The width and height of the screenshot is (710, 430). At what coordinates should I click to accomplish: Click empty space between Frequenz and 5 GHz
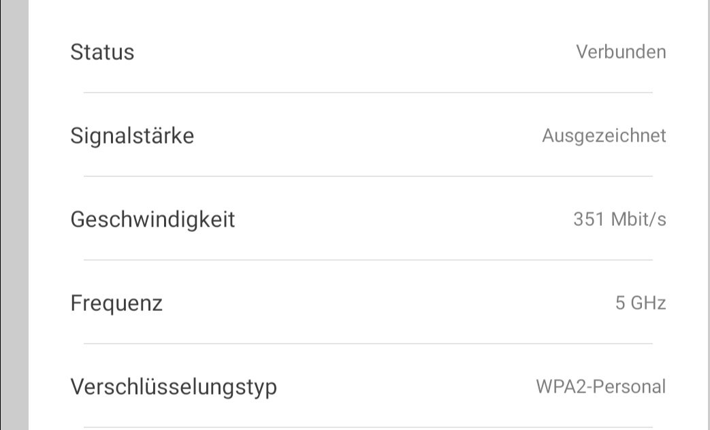389,303
